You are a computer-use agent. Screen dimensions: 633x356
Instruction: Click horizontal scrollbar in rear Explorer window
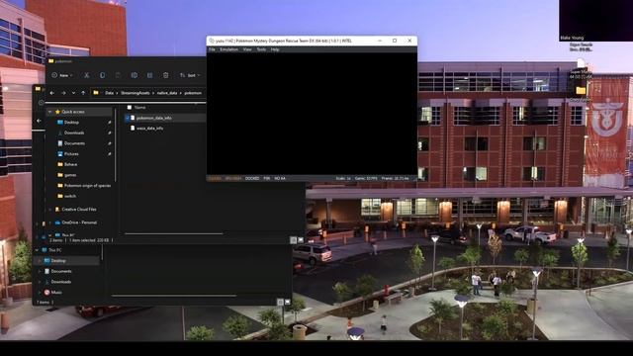coord(174,296)
